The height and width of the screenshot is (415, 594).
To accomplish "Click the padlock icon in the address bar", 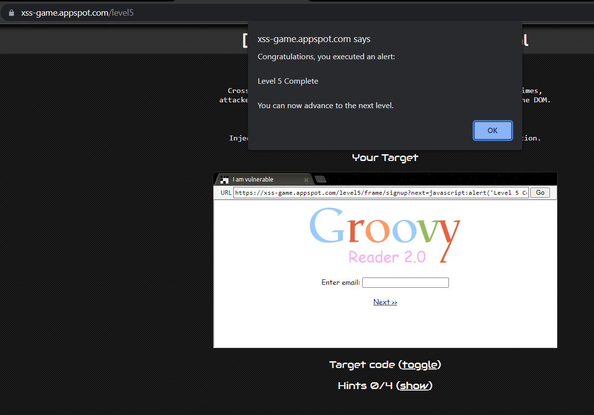I will (x=11, y=12).
